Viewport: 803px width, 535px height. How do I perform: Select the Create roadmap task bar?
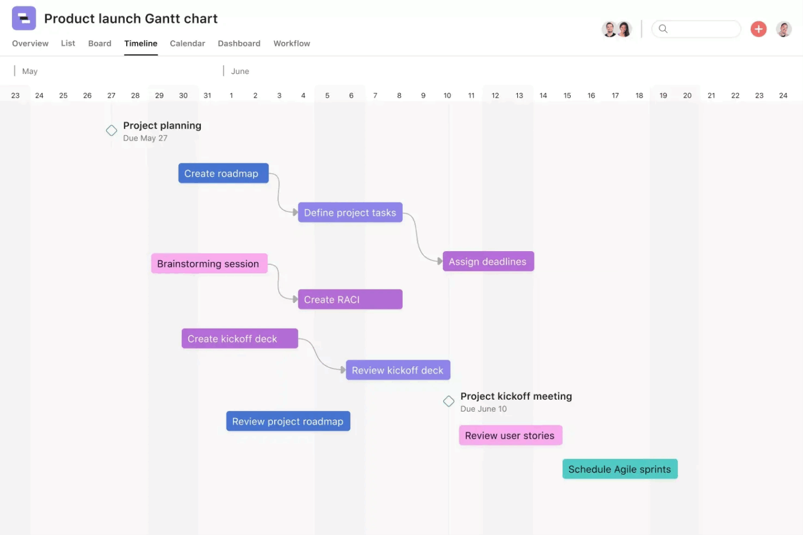coord(223,173)
